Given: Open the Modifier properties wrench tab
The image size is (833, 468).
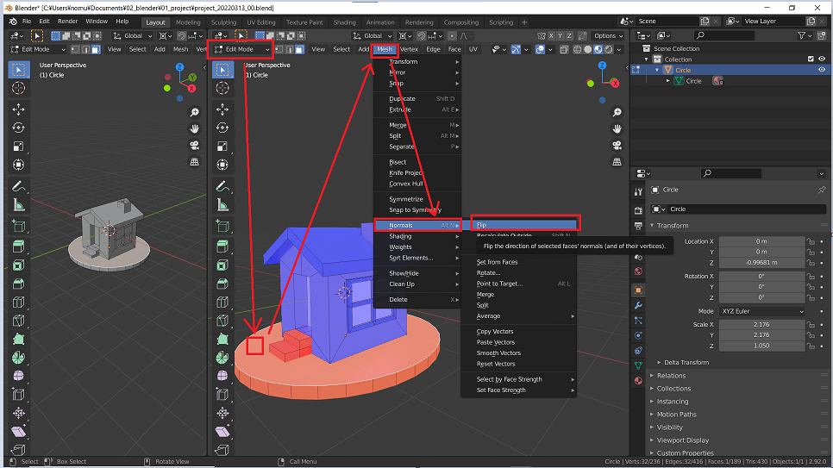Looking at the screenshot, I should 639,305.
